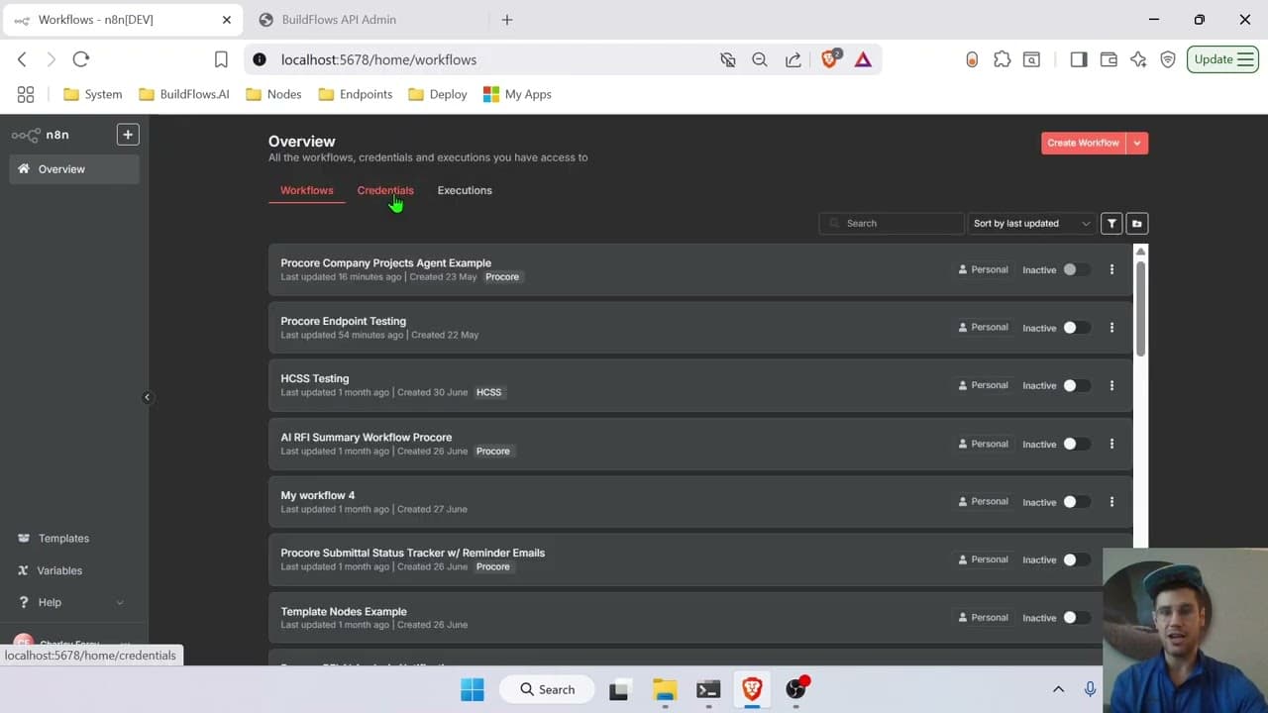Click the Brave browser taskbar icon

[752, 689]
